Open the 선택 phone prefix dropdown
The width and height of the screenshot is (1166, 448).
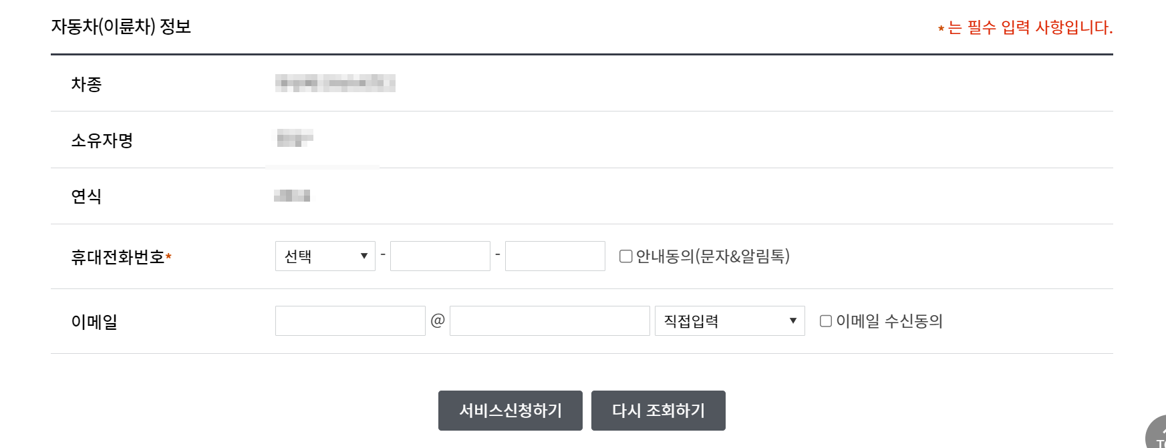tap(325, 256)
